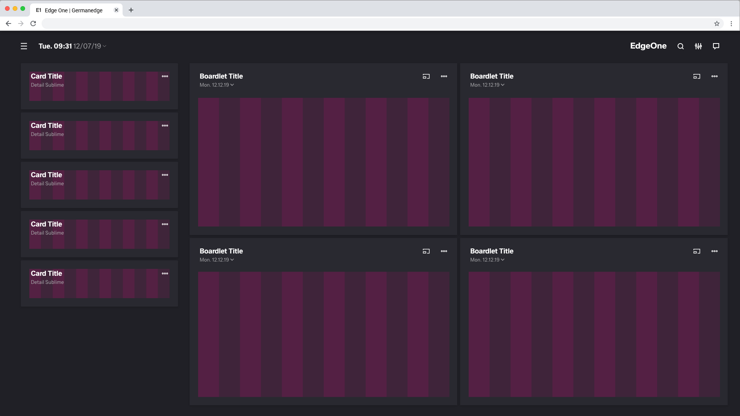Select the Edge One browser tab

pyautogui.click(x=73, y=10)
